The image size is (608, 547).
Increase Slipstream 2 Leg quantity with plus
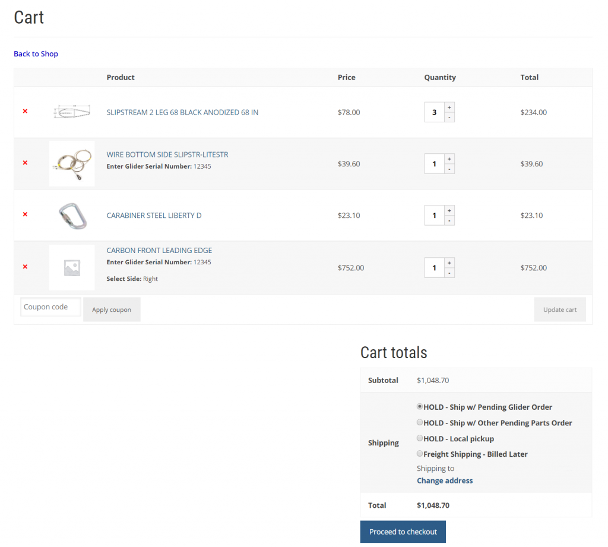(x=449, y=107)
